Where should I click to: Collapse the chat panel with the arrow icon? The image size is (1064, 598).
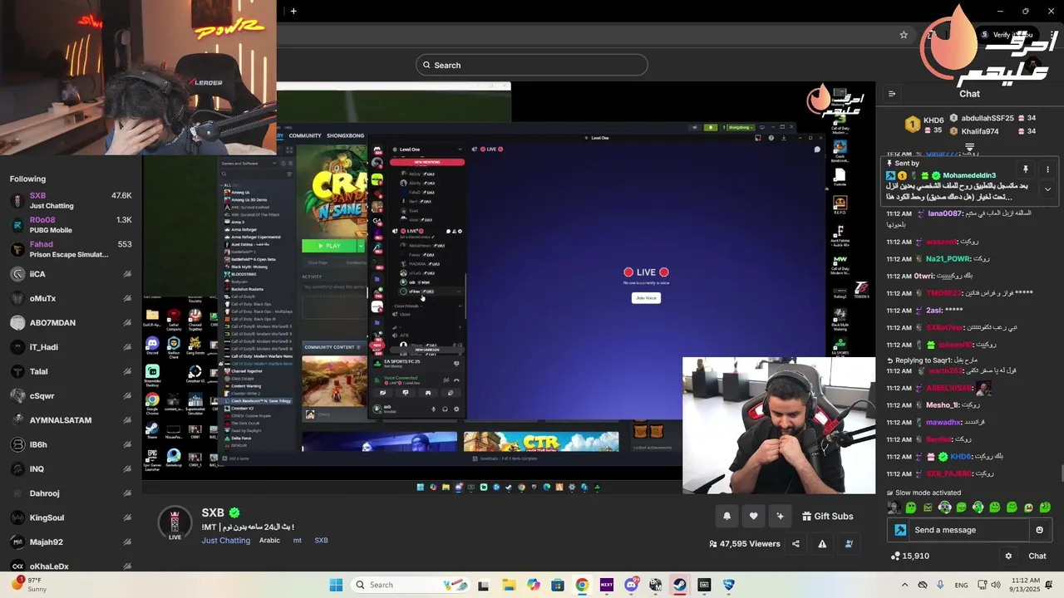pos(891,94)
